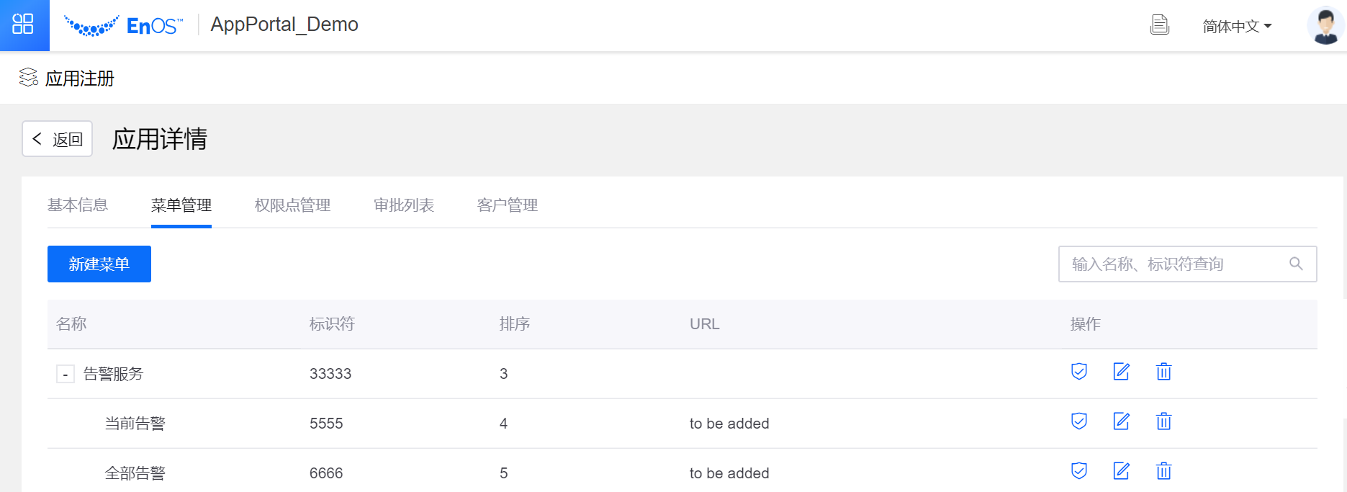
Task: Click the 应用注册 layers icon
Action: 29,77
